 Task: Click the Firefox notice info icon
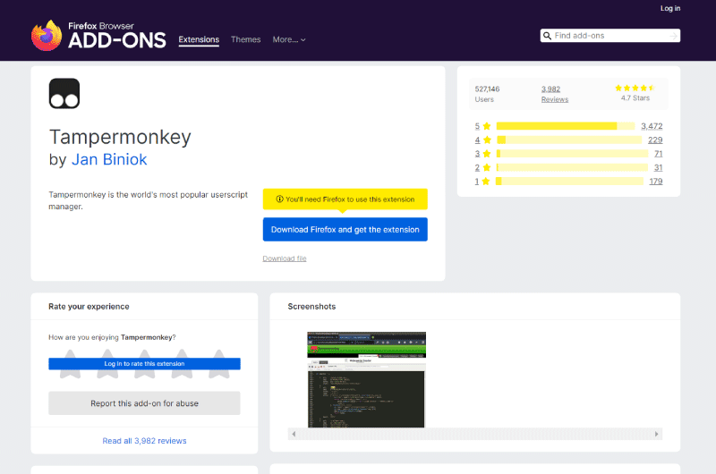coord(279,199)
